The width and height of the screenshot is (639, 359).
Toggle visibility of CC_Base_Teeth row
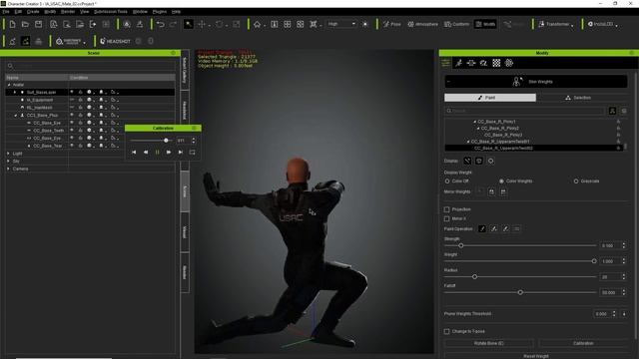point(72,131)
